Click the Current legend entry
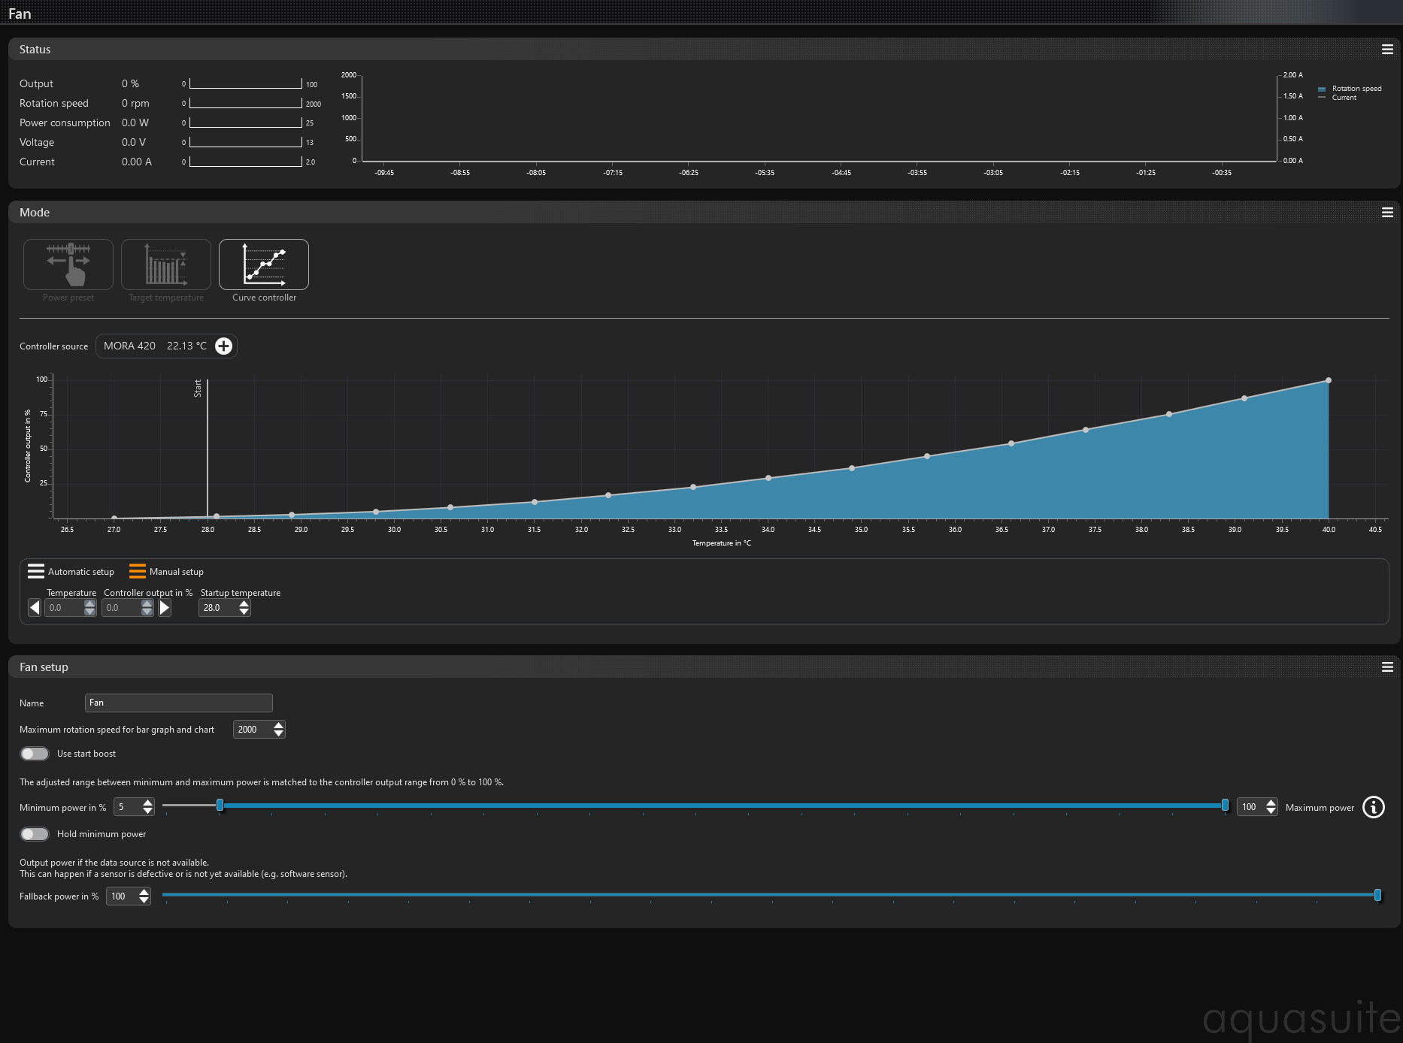Image resolution: width=1403 pixels, height=1043 pixels. click(1344, 98)
